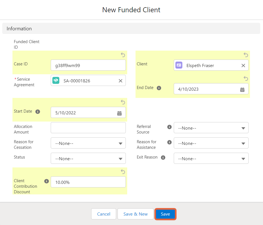This screenshot has width=263, height=225.
Task: Show Client Contribution Discount help info
Action: (47, 181)
